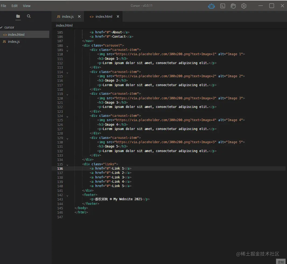Screen dimensions: 287x264
Task: Fold the carousel-item at line 119
Action: point(67,94)
